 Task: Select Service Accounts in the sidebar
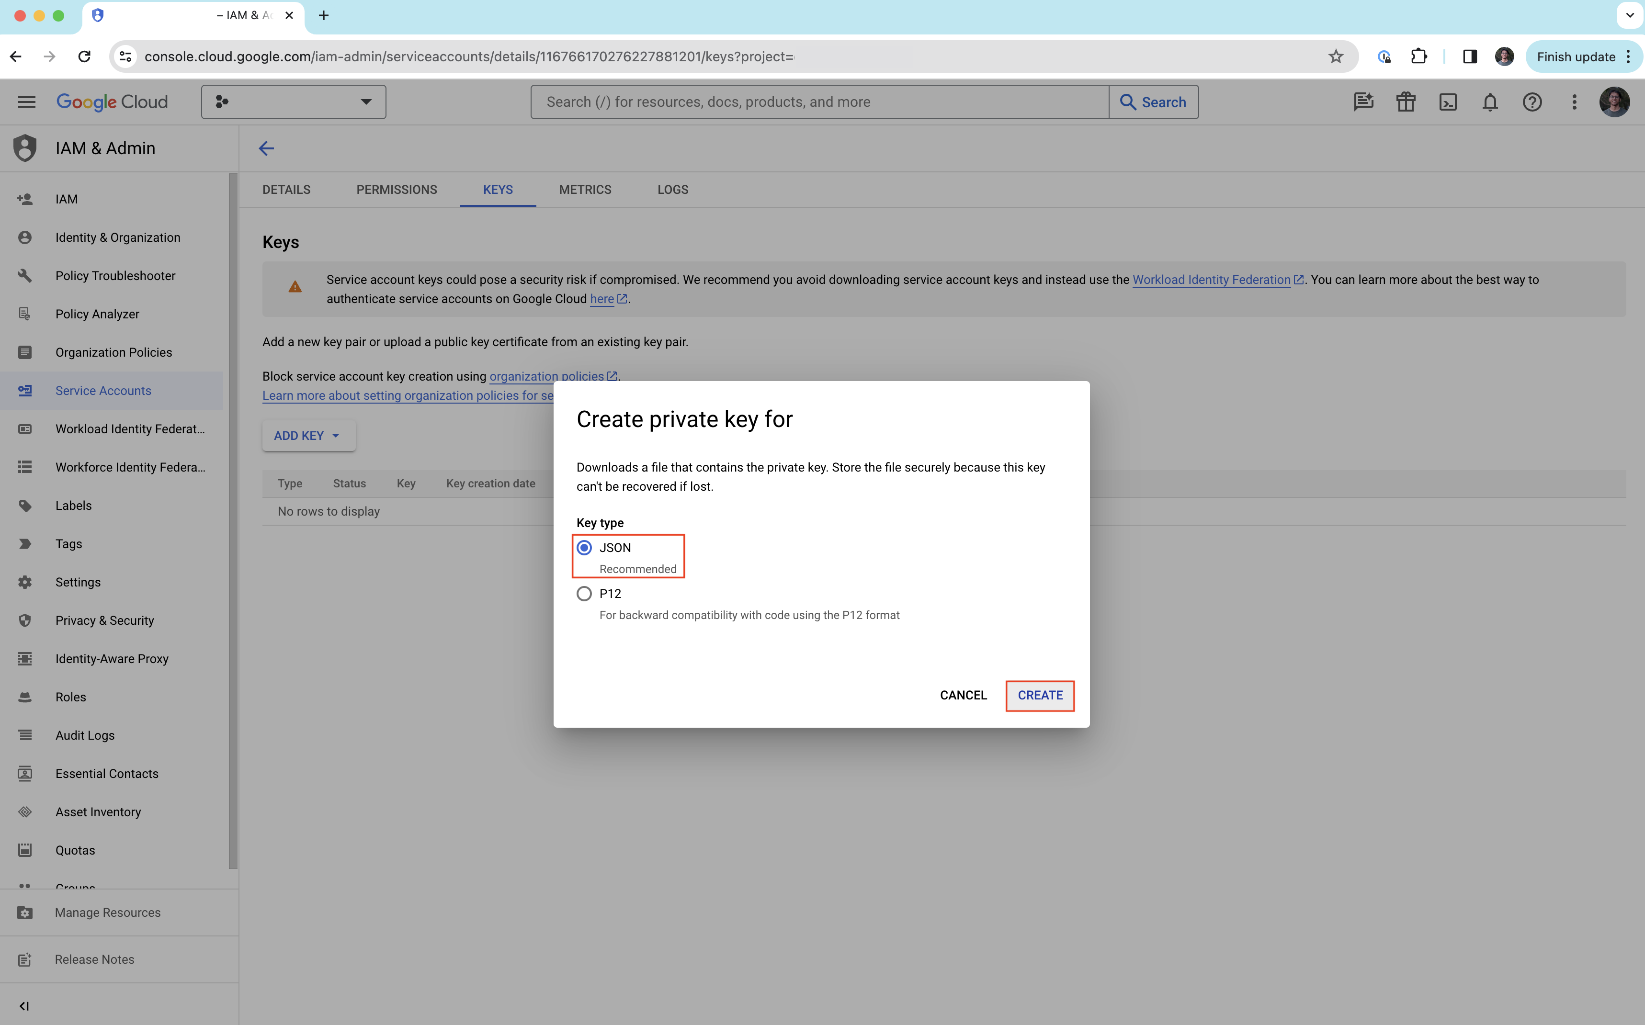click(112, 391)
